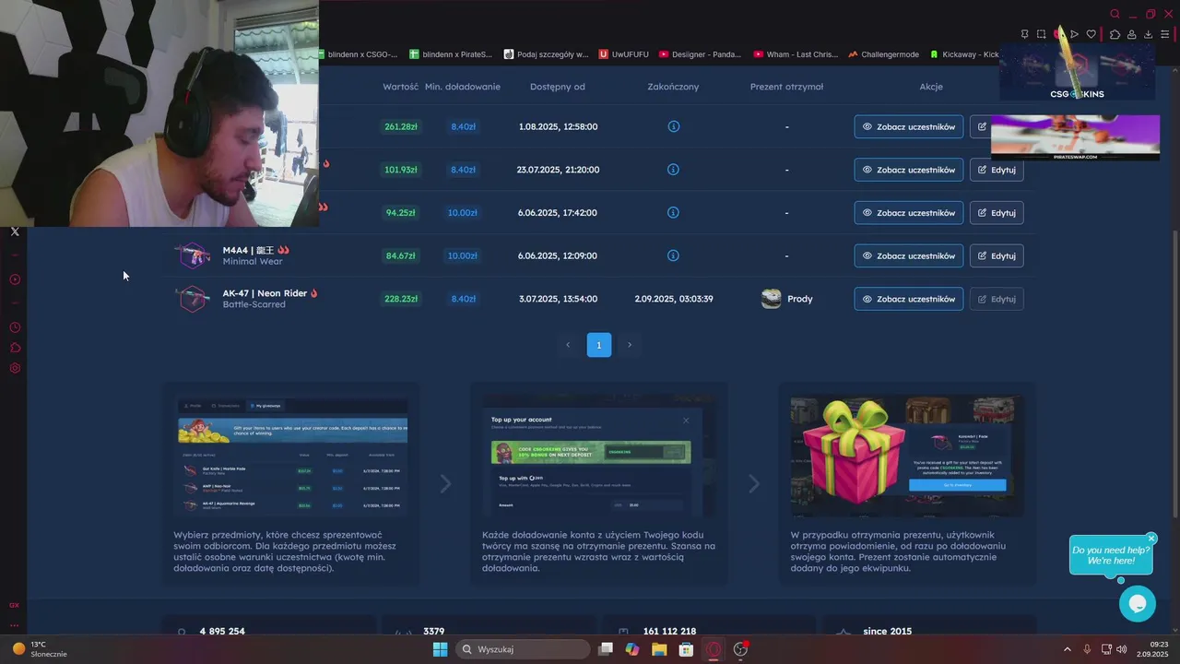
Task: Click 'Edytuj' in the M4A4 row
Action: (997, 255)
